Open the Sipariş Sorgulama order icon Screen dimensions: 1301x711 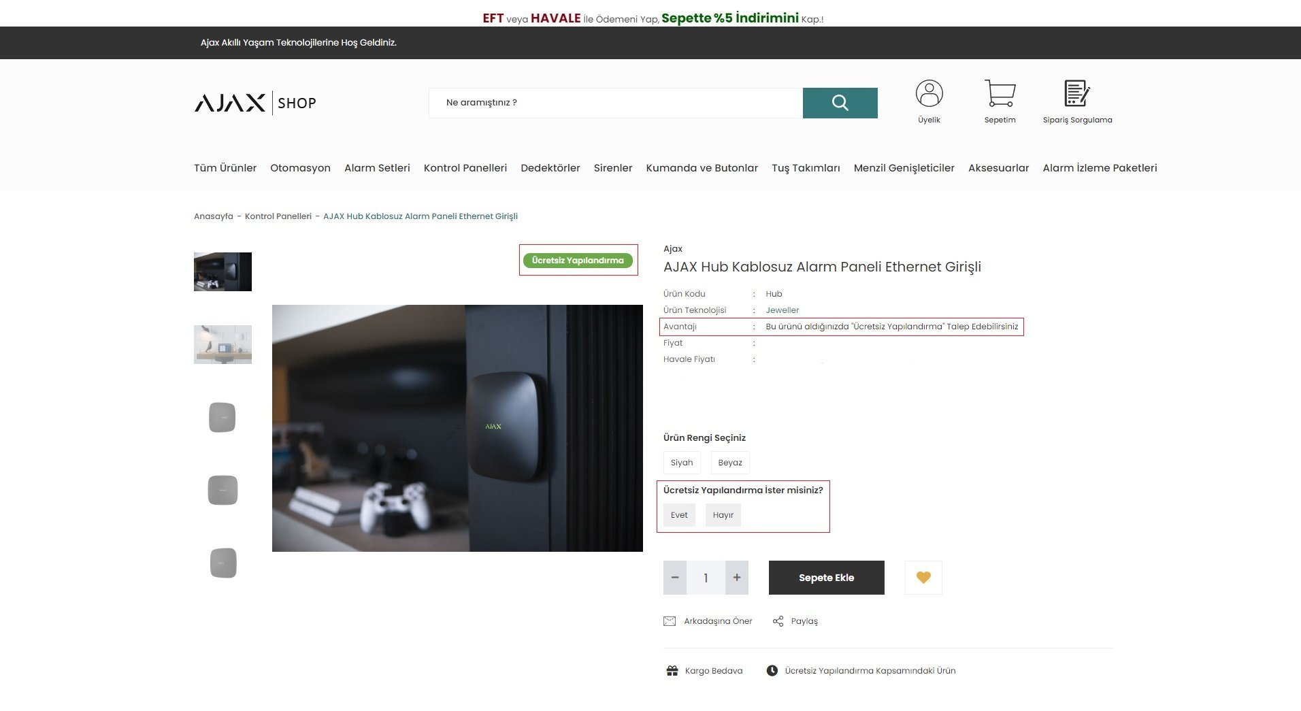point(1076,94)
